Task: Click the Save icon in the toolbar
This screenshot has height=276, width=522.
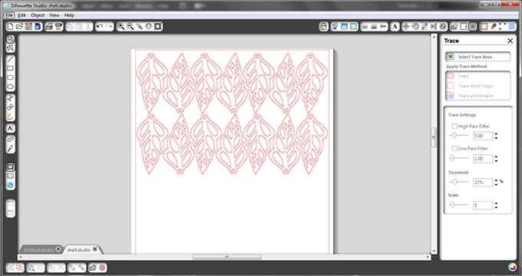Action: click(28, 26)
